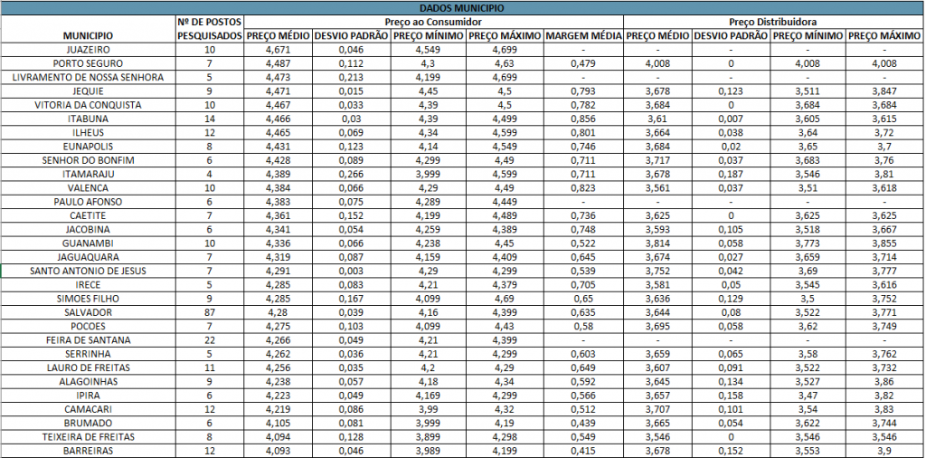The height and width of the screenshot is (458, 926).
Task: Click consumer desvio padrão 0,003 cell
Action: pyautogui.click(x=352, y=271)
